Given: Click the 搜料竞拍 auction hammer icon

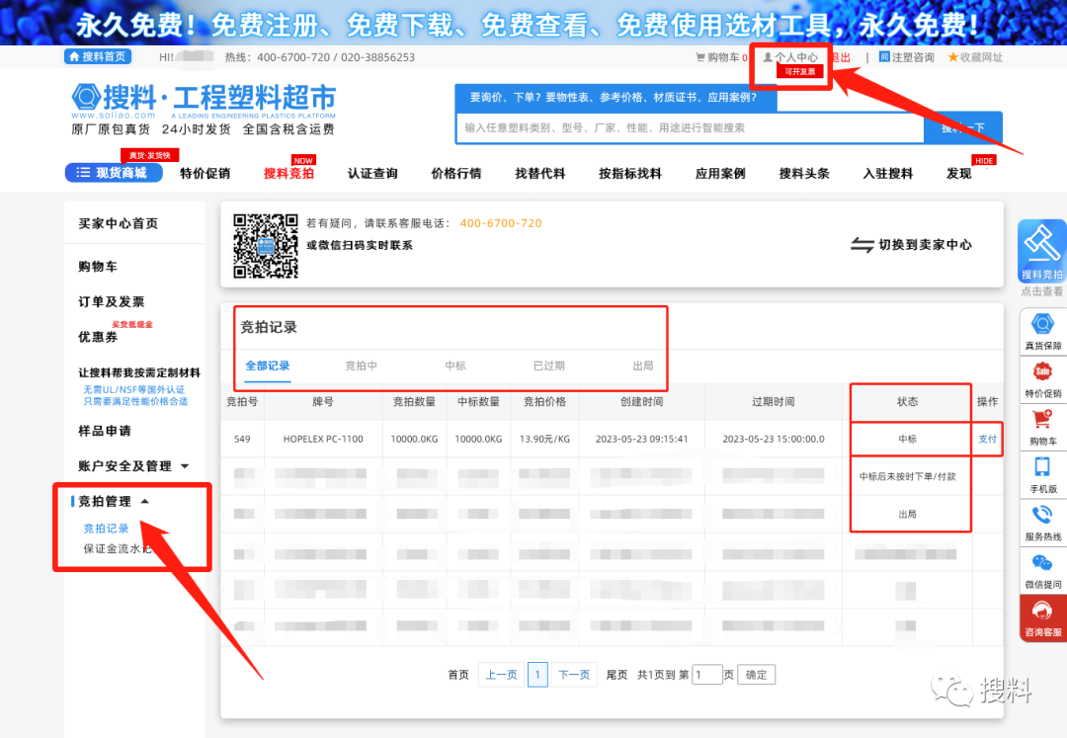Looking at the screenshot, I should point(1042,245).
